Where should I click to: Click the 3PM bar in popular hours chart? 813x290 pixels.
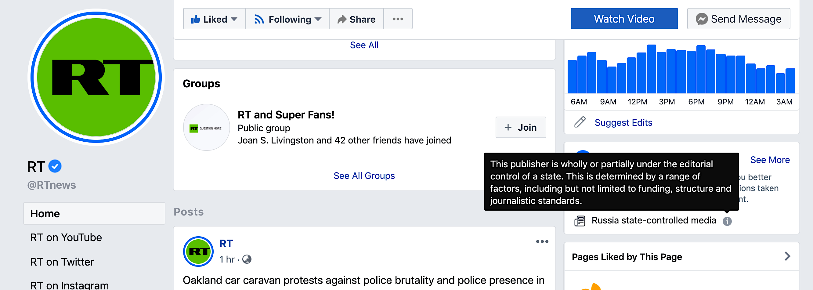click(x=671, y=71)
